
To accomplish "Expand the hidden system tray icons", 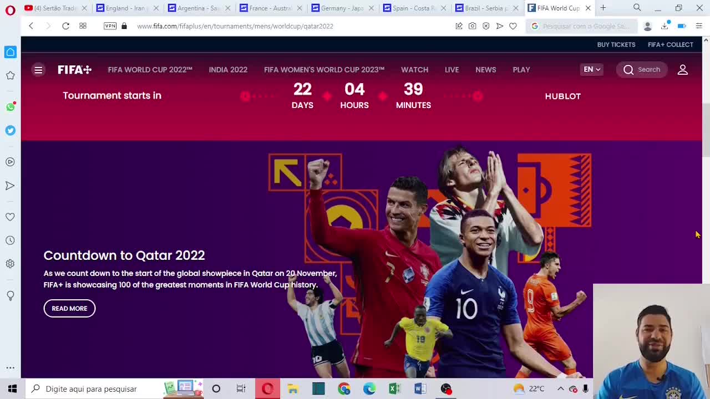I will (x=560, y=388).
